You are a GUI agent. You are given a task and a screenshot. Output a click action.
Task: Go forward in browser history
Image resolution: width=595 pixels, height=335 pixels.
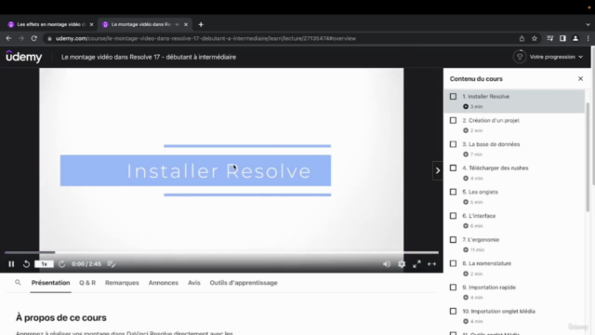(21, 38)
